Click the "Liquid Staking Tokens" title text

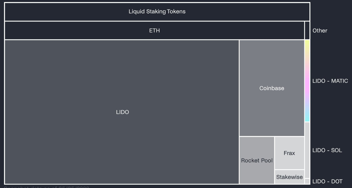[157, 12]
